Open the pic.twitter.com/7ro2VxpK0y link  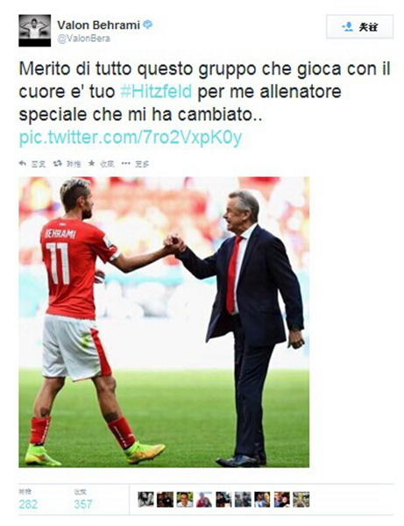(x=131, y=138)
